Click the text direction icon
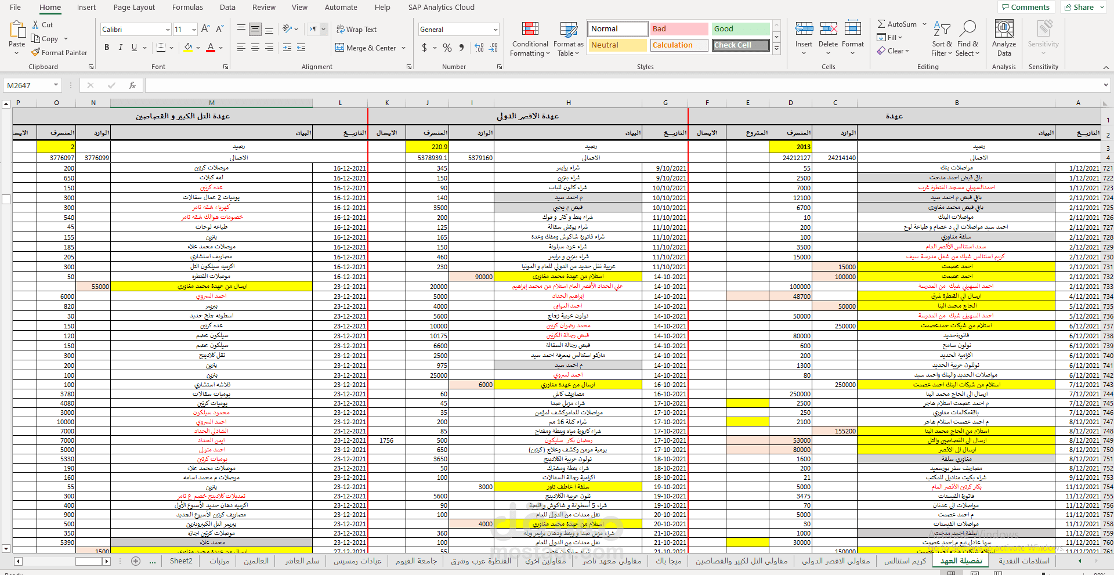This screenshot has width=1114, height=575. pyautogui.click(x=313, y=29)
